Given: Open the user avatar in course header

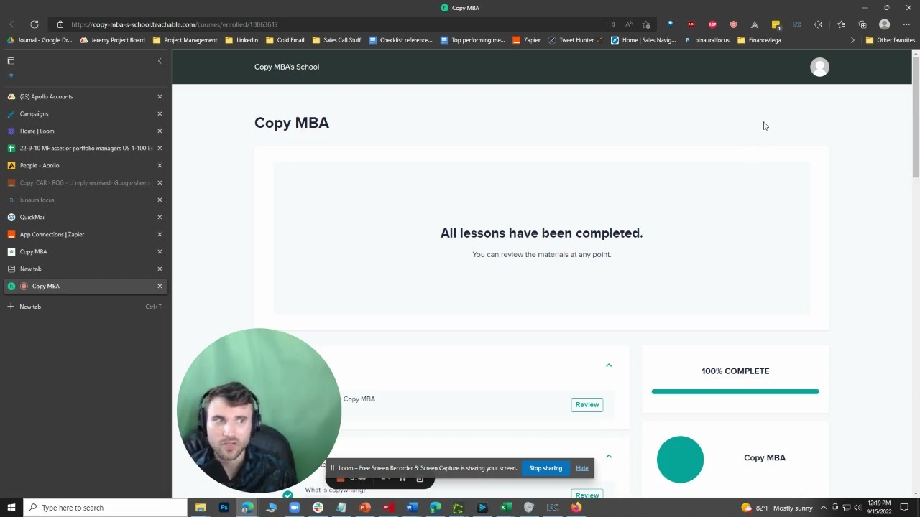Looking at the screenshot, I should point(819,67).
